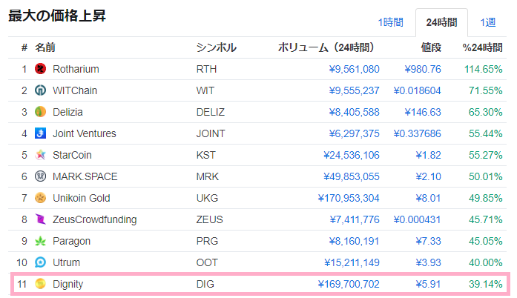Click the MARK.SPACE coin icon
This screenshot has width=517, height=298.
pos(41,176)
